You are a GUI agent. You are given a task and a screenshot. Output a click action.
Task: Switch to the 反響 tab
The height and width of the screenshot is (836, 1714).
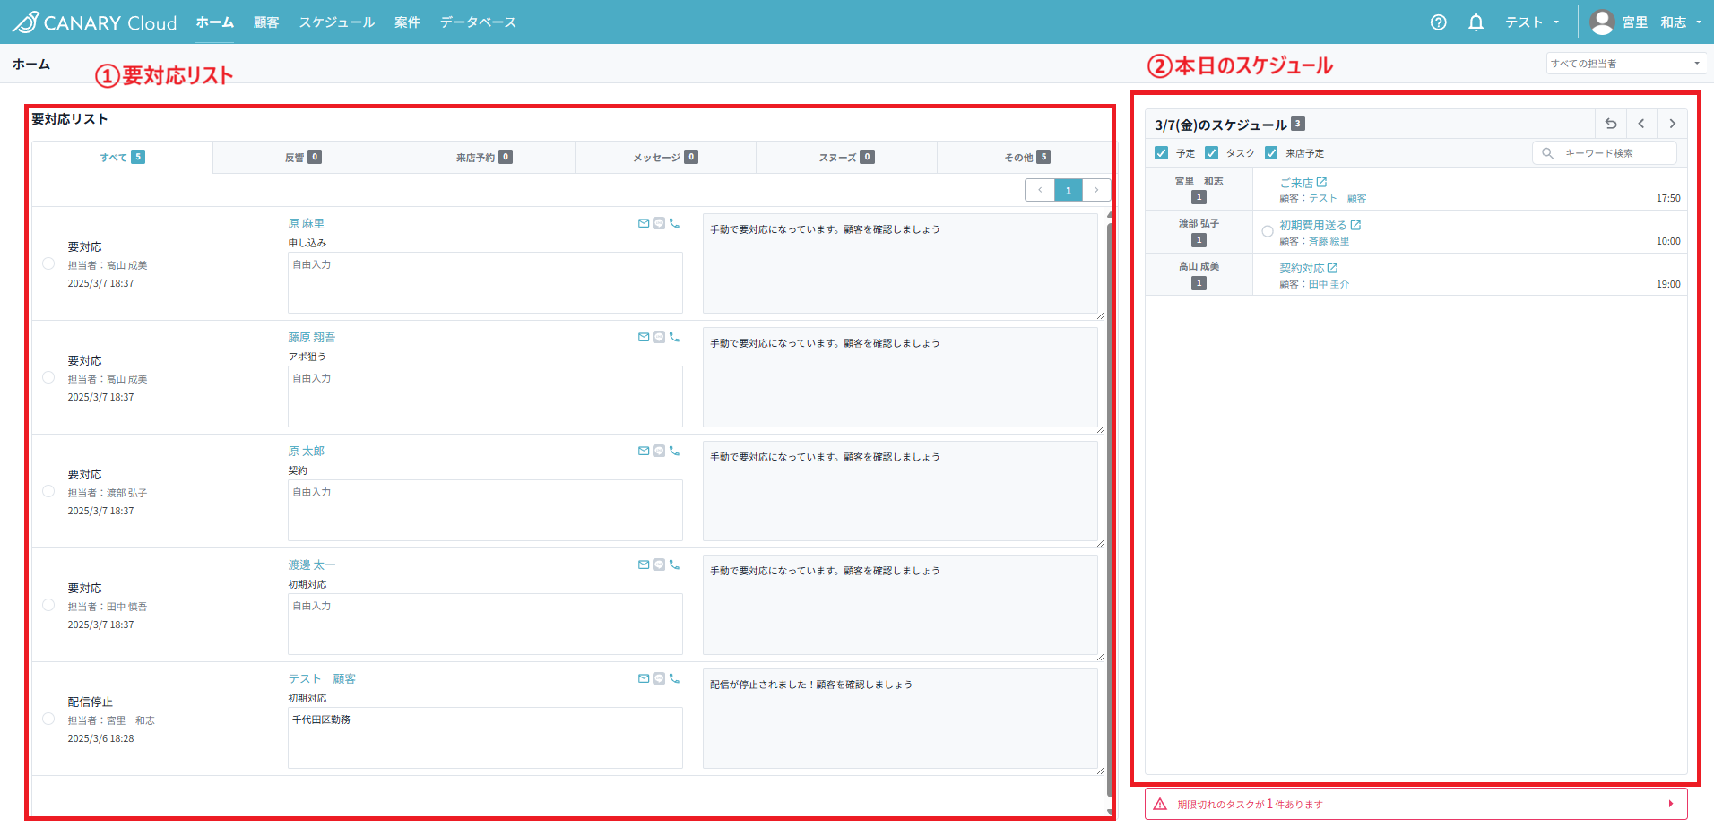303,157
